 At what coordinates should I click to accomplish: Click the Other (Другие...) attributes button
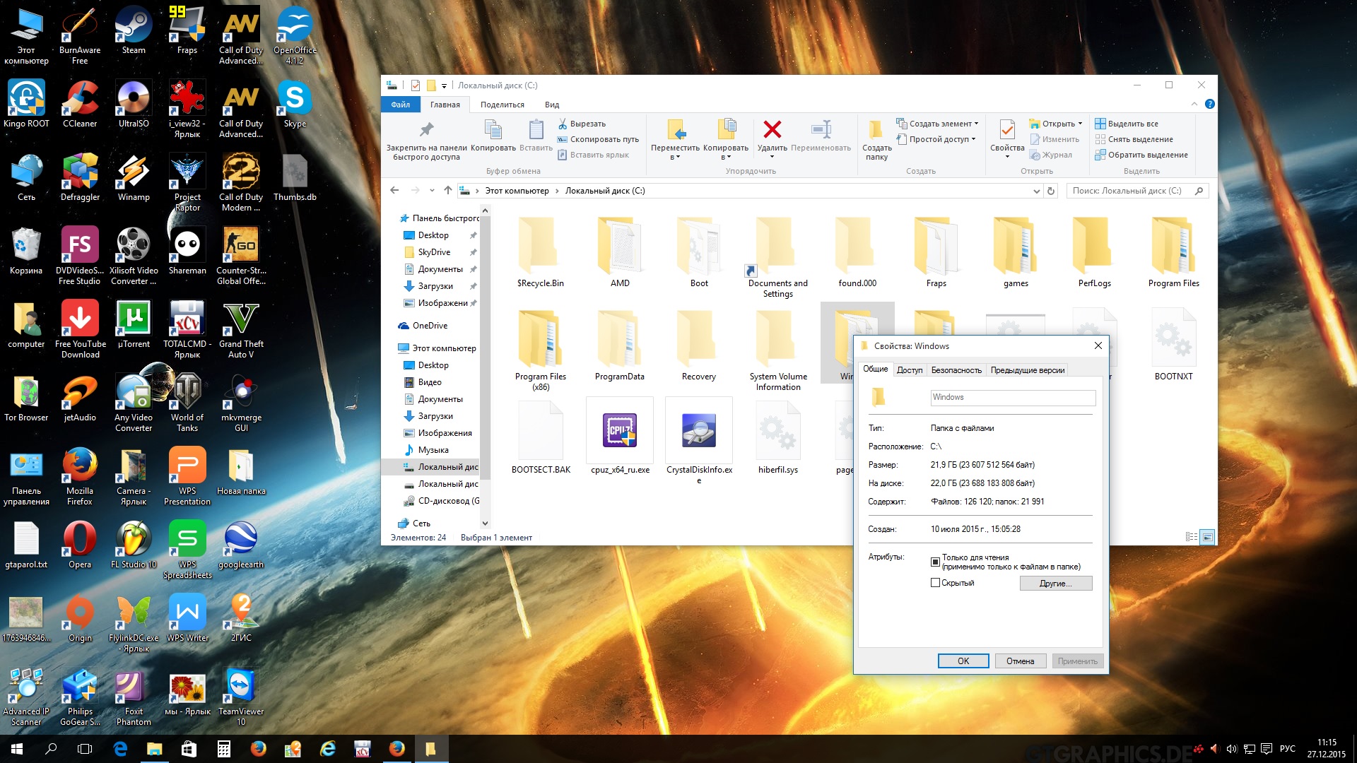(1055, 584)
